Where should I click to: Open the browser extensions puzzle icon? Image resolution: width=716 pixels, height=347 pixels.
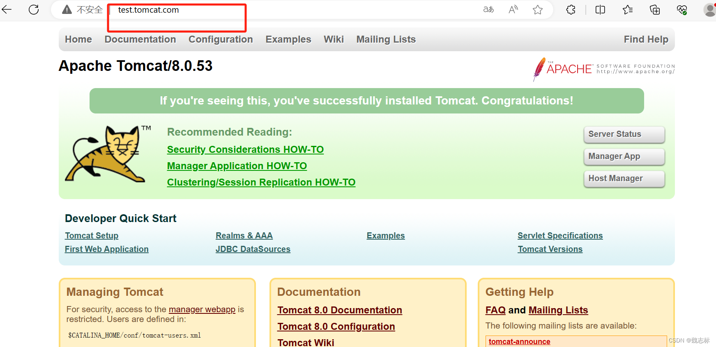tap(571, 9)
